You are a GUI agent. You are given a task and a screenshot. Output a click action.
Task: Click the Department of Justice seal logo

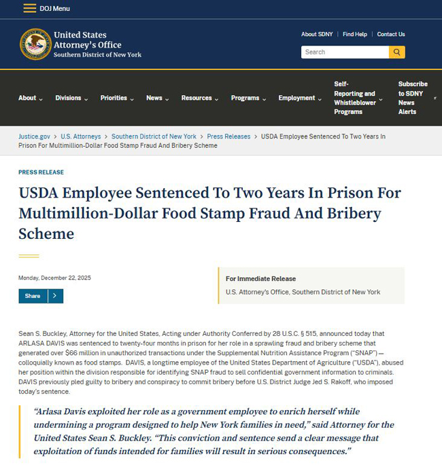pos(35,44)
